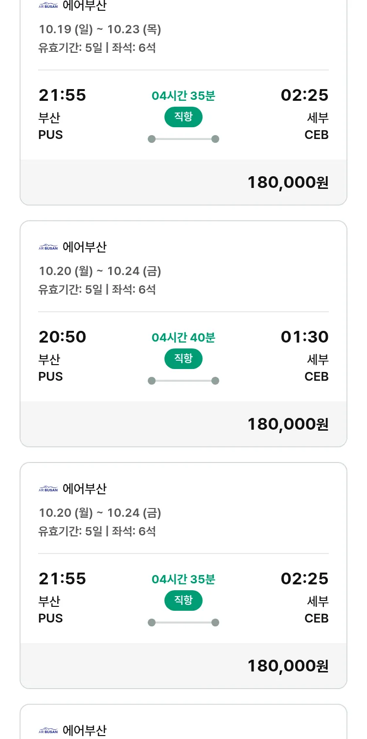This screenshot has height=739, width=367.
Task: Click the 04시간 40분 flight duration text
Action: pyautogui.click(x=183, y=337)
